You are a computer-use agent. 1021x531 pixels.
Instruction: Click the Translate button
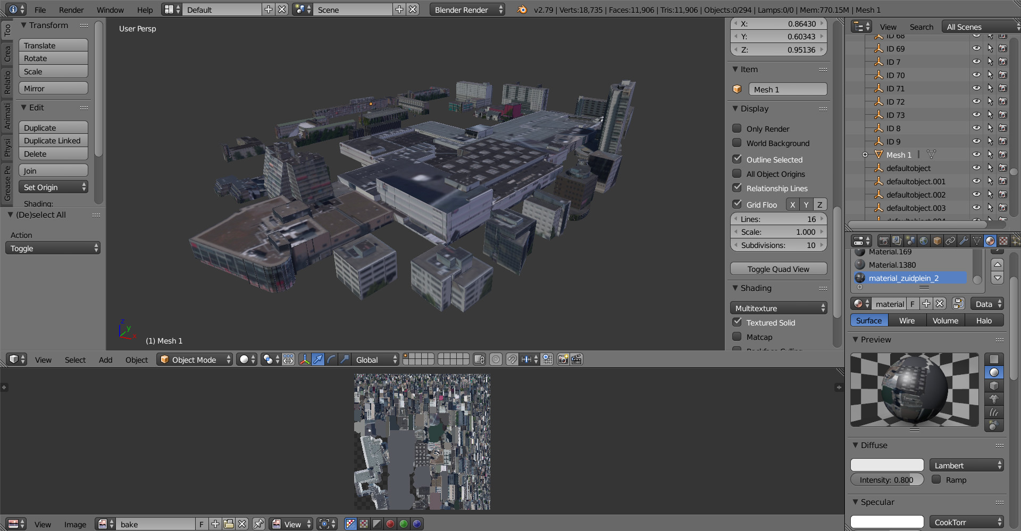tap(53, 45)
